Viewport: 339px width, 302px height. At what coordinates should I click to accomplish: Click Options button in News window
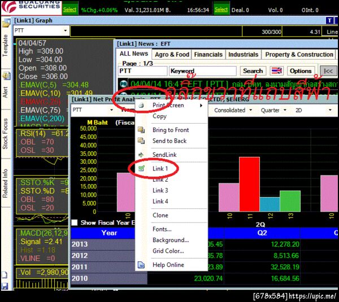[x=301, y=71]
